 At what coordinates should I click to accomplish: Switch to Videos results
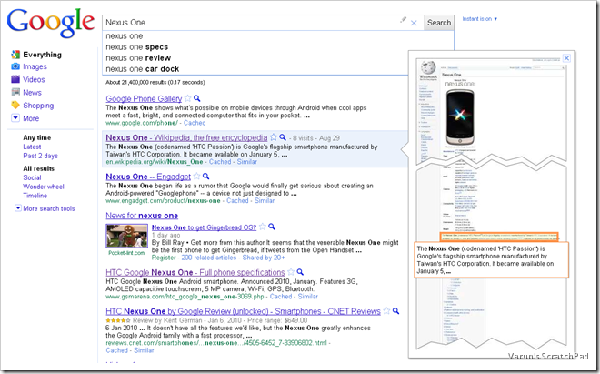click(x=34, y=80)
